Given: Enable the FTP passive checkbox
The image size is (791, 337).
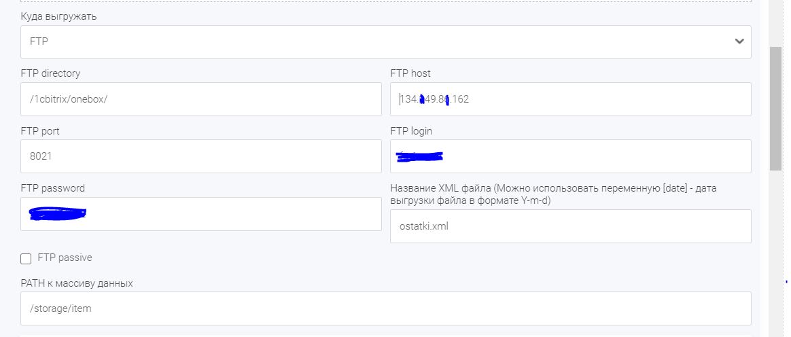Looking at the screenshot, I should 26,259.
